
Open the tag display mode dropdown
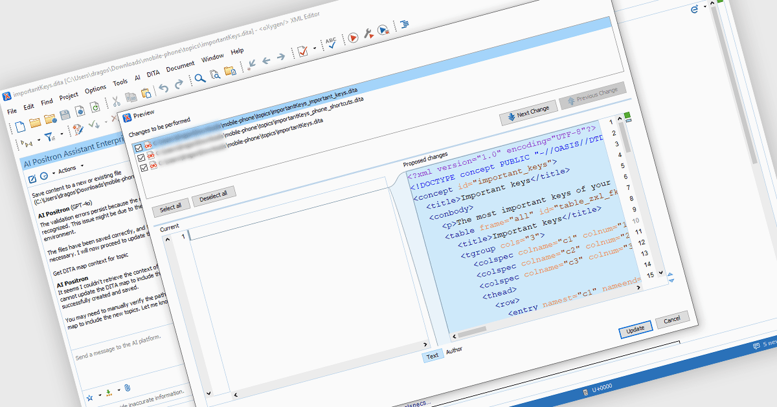tap(39, 140)
